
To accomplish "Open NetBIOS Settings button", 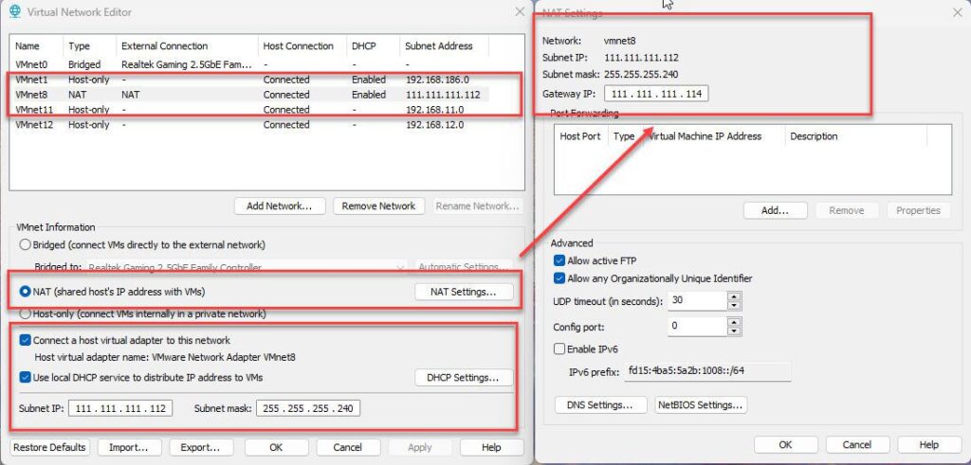I will point(701,405).
